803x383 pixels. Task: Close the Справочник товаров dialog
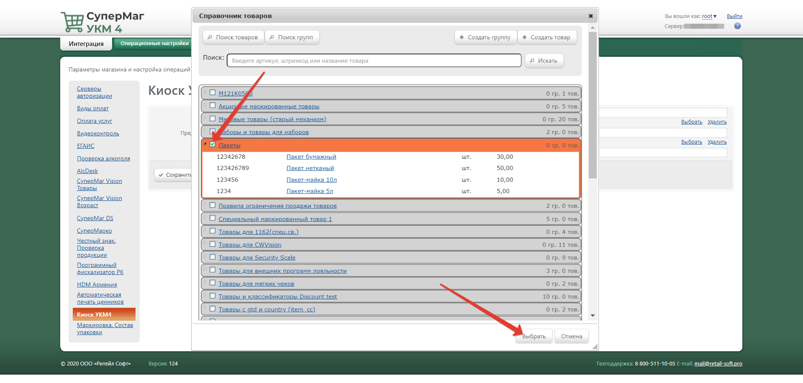point(591,16)
